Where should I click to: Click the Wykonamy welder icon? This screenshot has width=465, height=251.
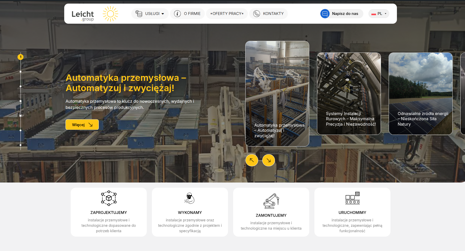coord(190,198)
